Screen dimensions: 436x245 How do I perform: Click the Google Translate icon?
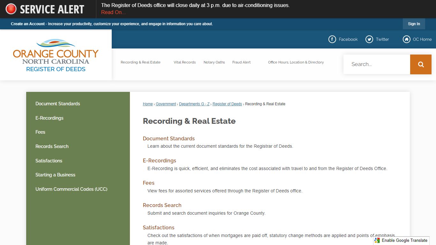(377, 240)
